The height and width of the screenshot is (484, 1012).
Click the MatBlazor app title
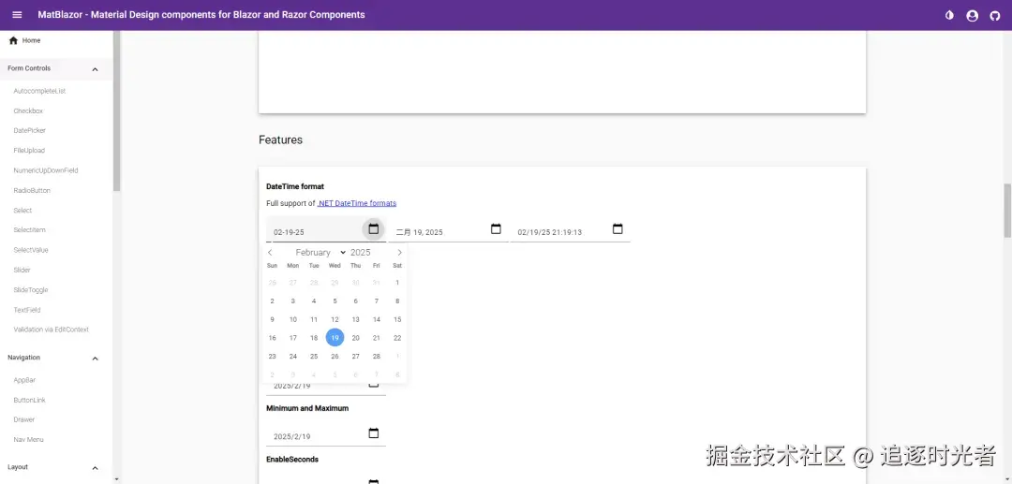(x=201, y=15)
